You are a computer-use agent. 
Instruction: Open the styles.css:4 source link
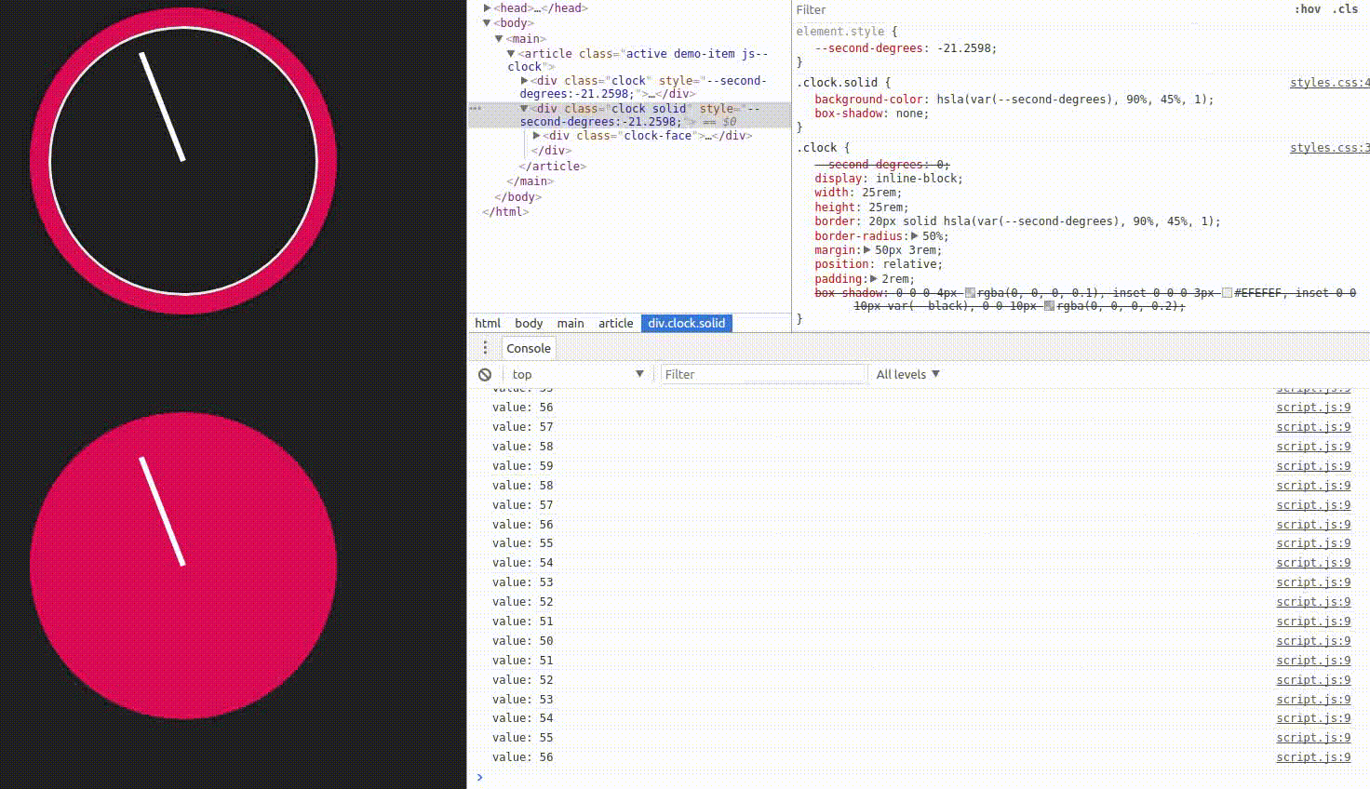(1329, 83)
